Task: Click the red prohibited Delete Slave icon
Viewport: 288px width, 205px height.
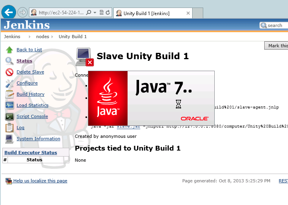Action: tap(10, 72)
